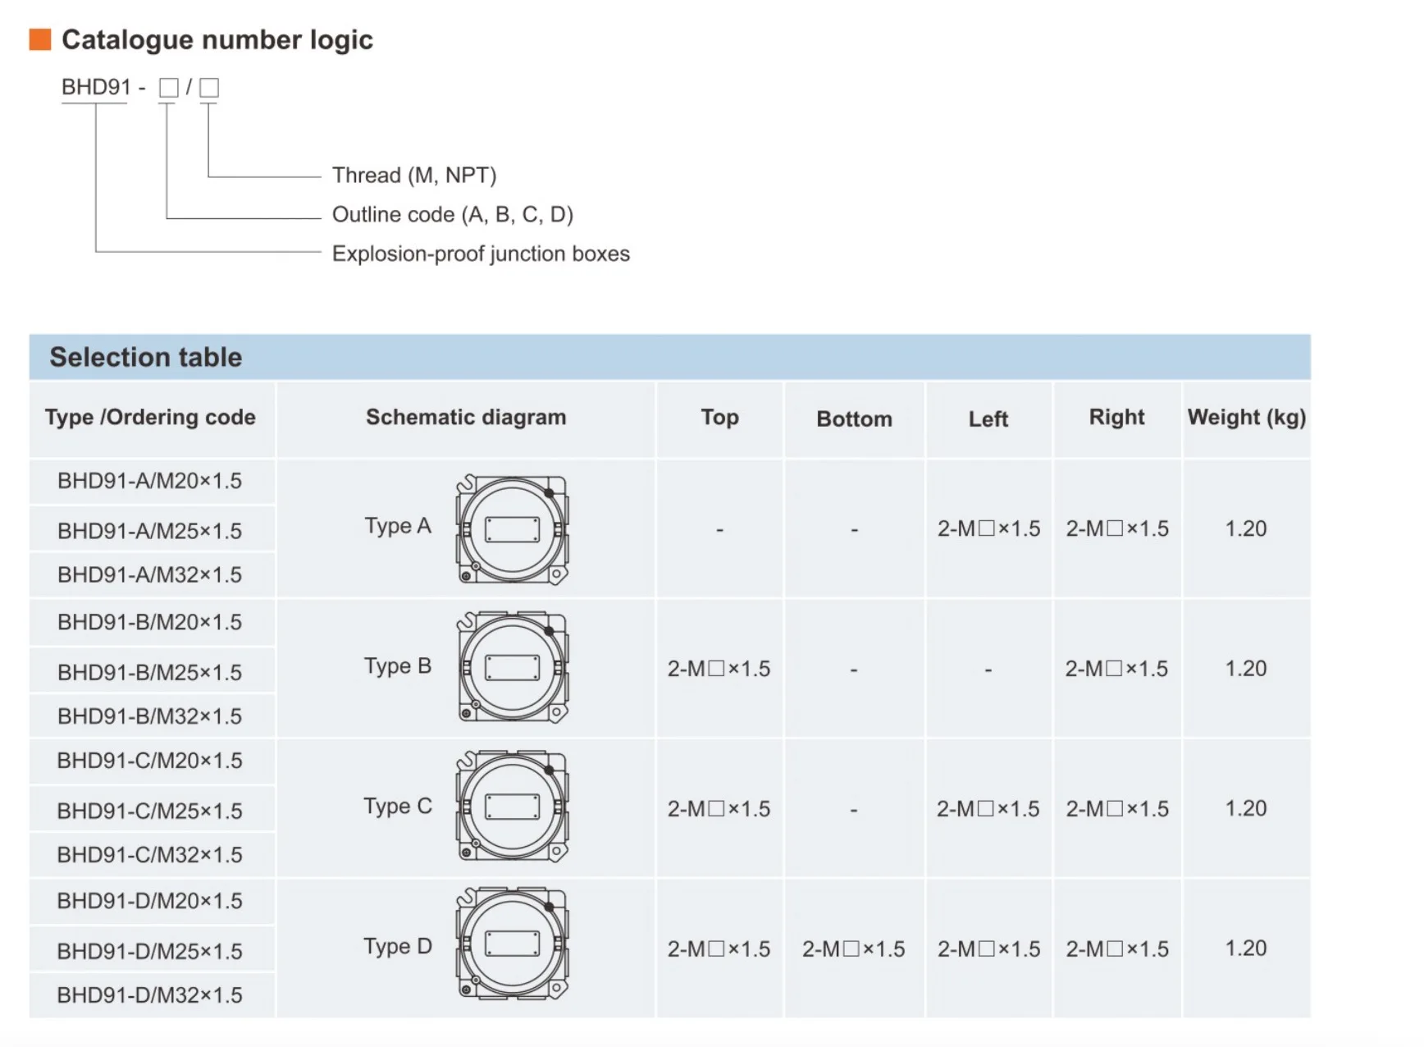Select the BHD91-D/M20×1.5 ordering code

click(x=150, y=901)
